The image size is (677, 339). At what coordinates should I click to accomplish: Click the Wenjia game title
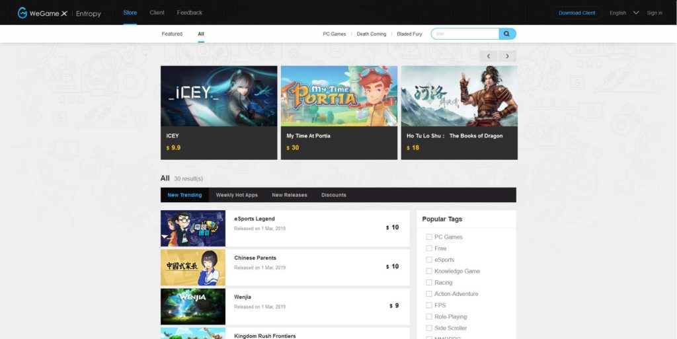point(243,297)
